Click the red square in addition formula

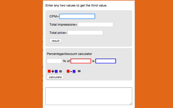click(49, 71)
